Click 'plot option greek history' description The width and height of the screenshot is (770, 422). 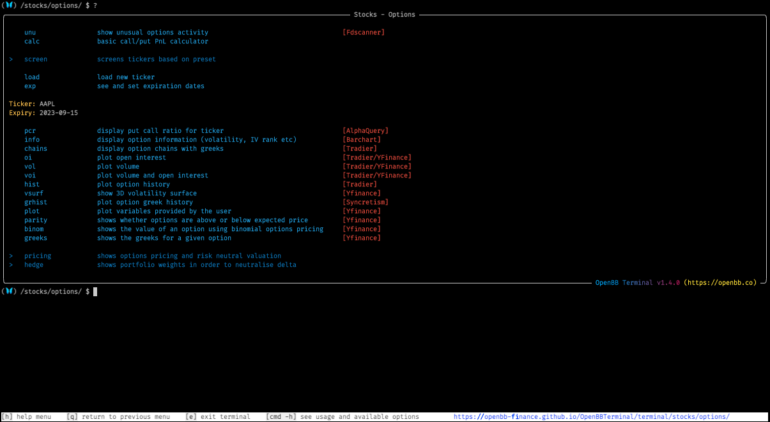145,202
